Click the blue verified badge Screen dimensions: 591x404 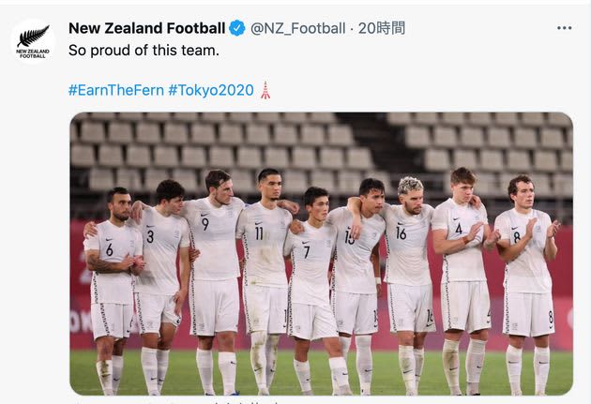pos(238,28)
